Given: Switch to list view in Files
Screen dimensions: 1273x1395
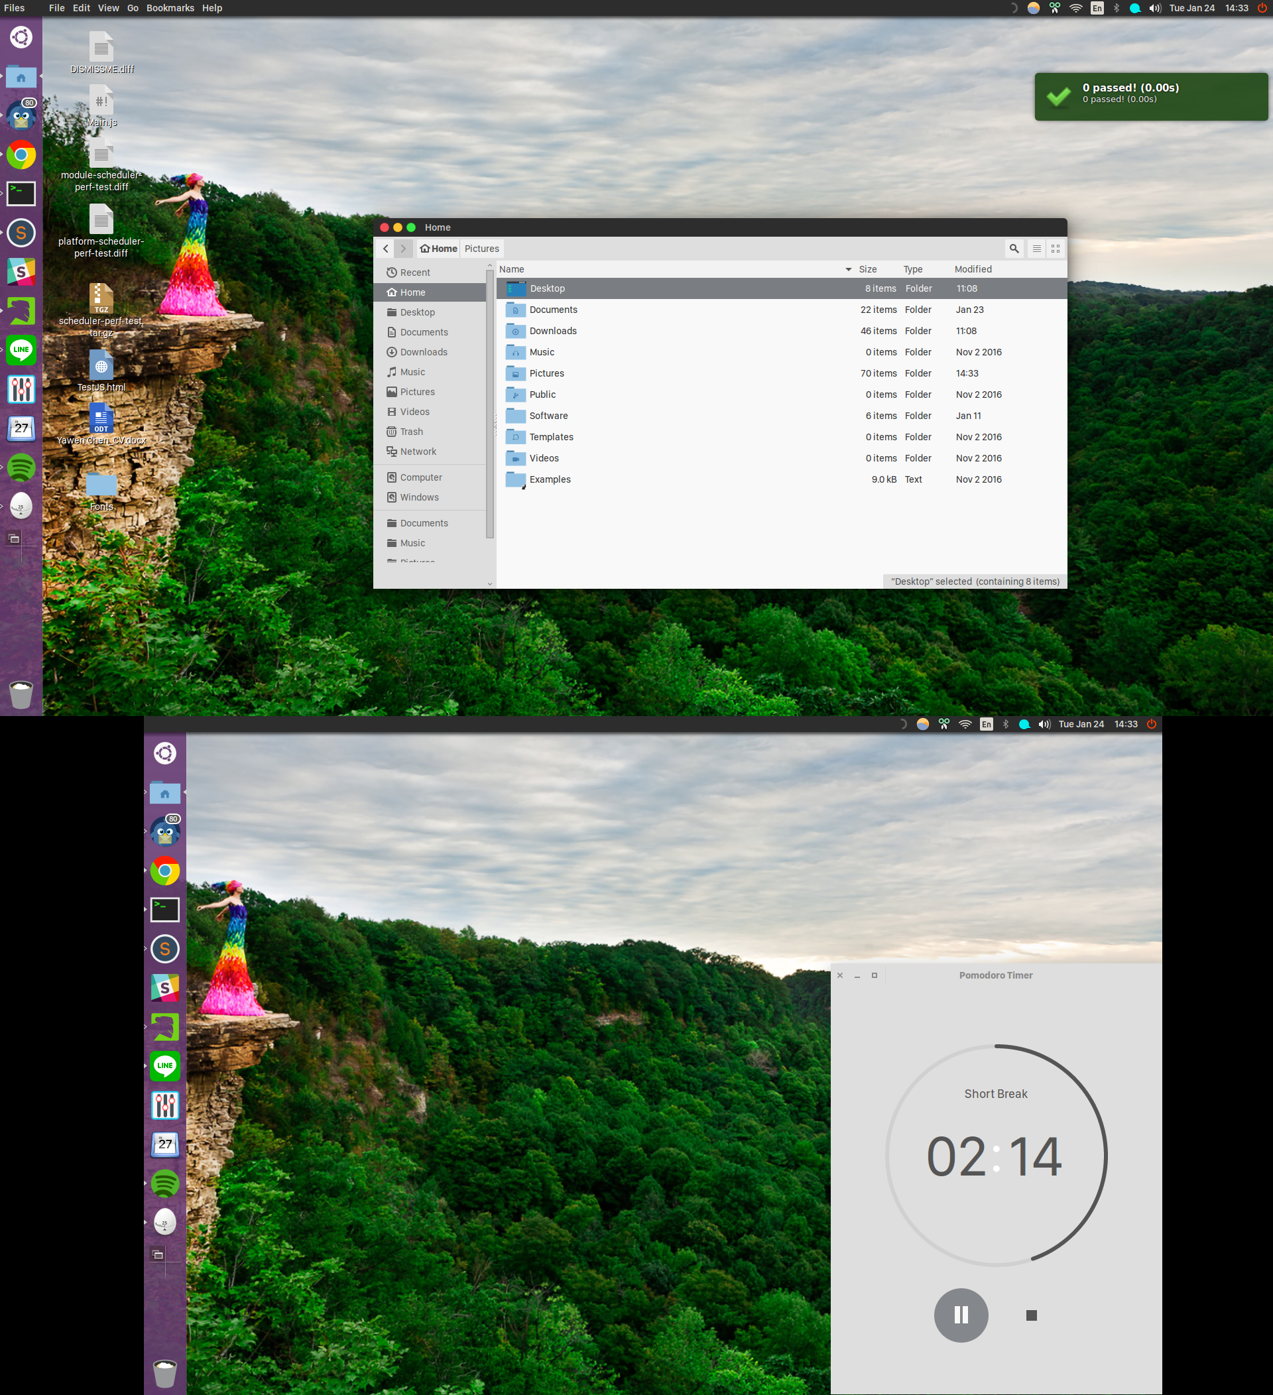Looking at the screenshot, I should click(1036, 249).
